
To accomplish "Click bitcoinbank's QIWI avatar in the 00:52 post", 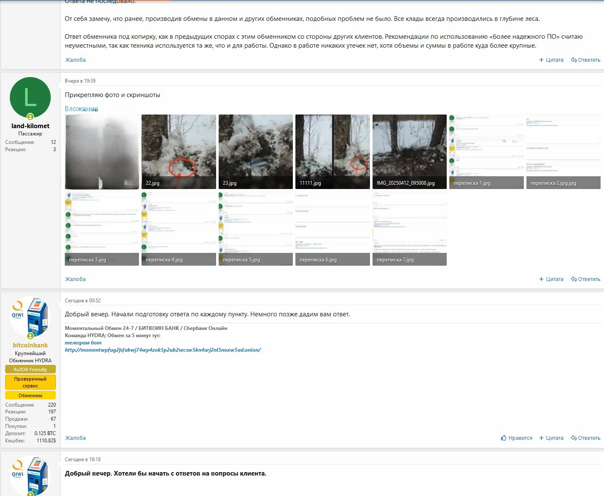I will click(30, 317).
